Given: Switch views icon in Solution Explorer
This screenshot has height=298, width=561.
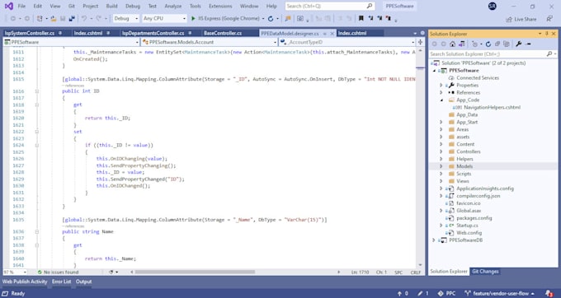Looking at the screenshot, I should pos(462,44).
